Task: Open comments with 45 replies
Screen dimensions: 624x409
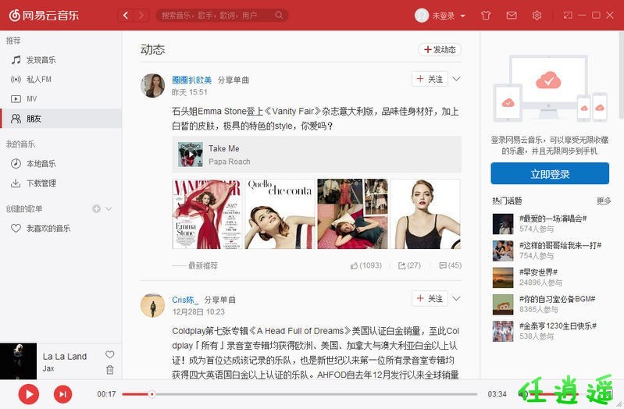Action: pyautogui.click(x=450, y=265)
